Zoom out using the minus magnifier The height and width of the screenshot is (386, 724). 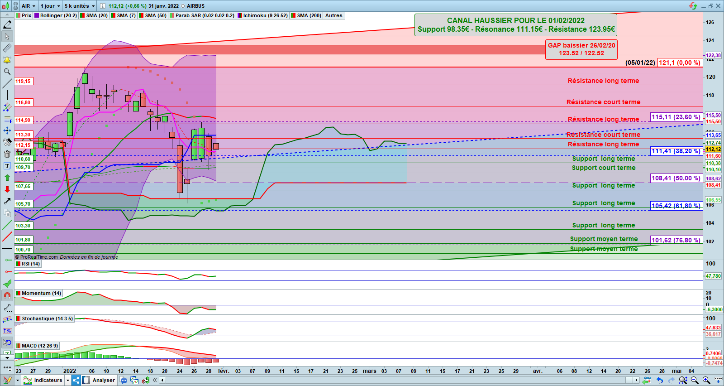coord(695,380)
